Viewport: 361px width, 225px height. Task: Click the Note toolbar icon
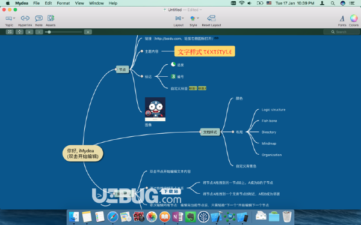click(x=39, y=18)
